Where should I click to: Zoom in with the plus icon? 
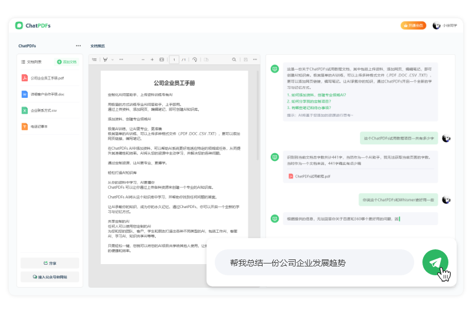(152, 60)
